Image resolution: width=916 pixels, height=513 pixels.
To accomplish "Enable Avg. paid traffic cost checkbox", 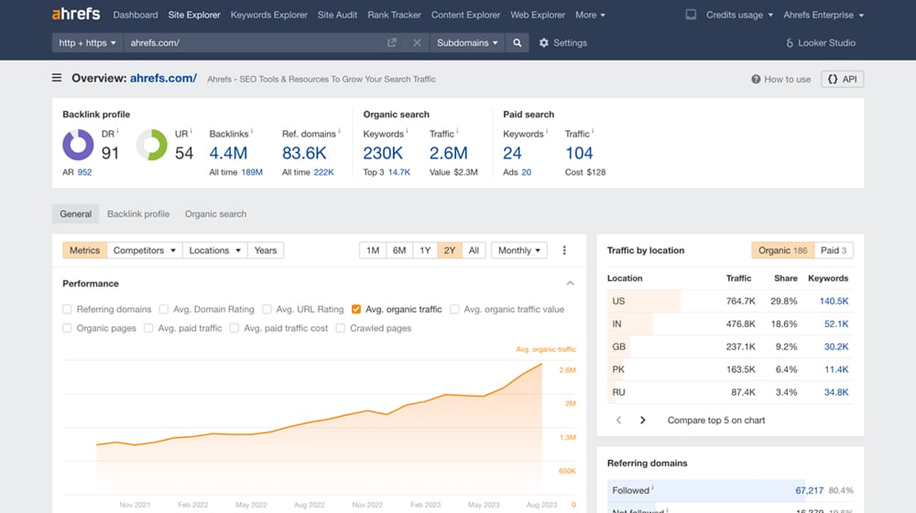I will (x=234, y=328).
